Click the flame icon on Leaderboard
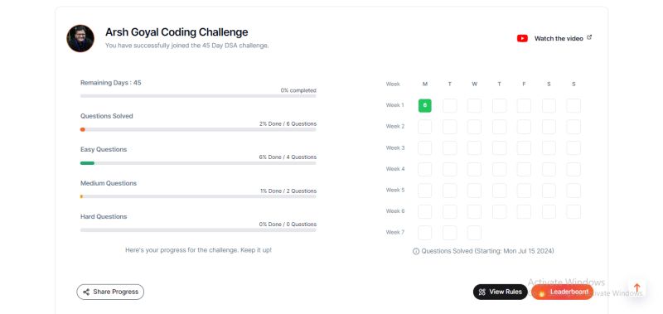 542,292
